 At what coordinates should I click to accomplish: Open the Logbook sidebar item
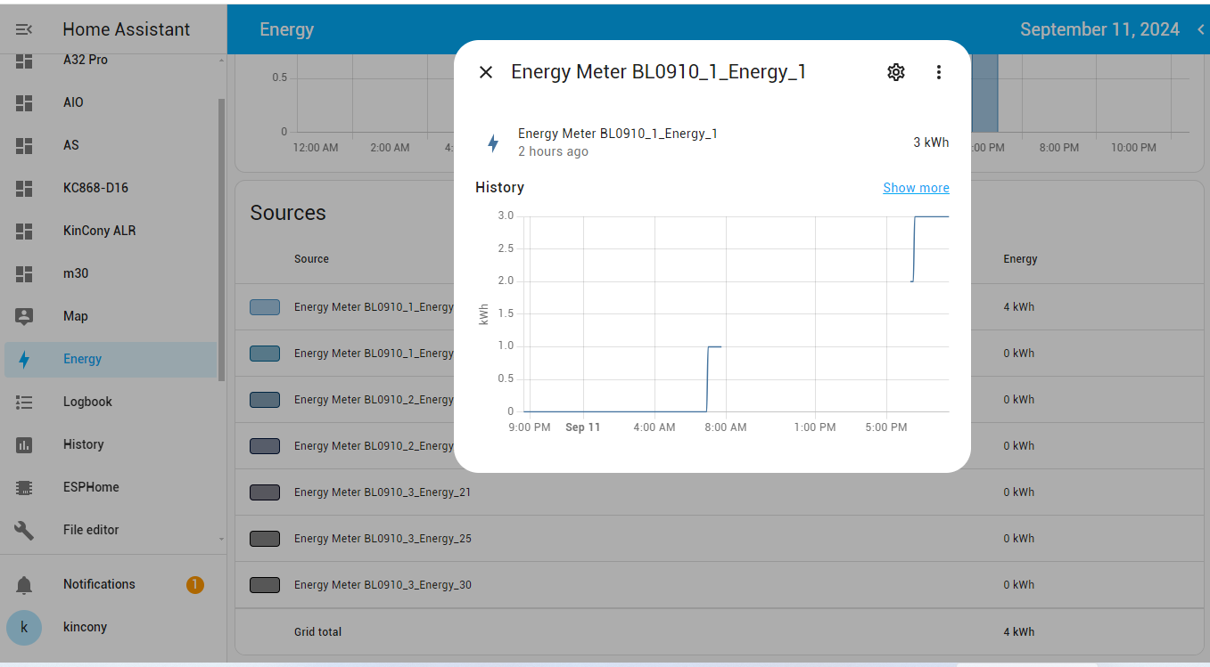(87, 402)
